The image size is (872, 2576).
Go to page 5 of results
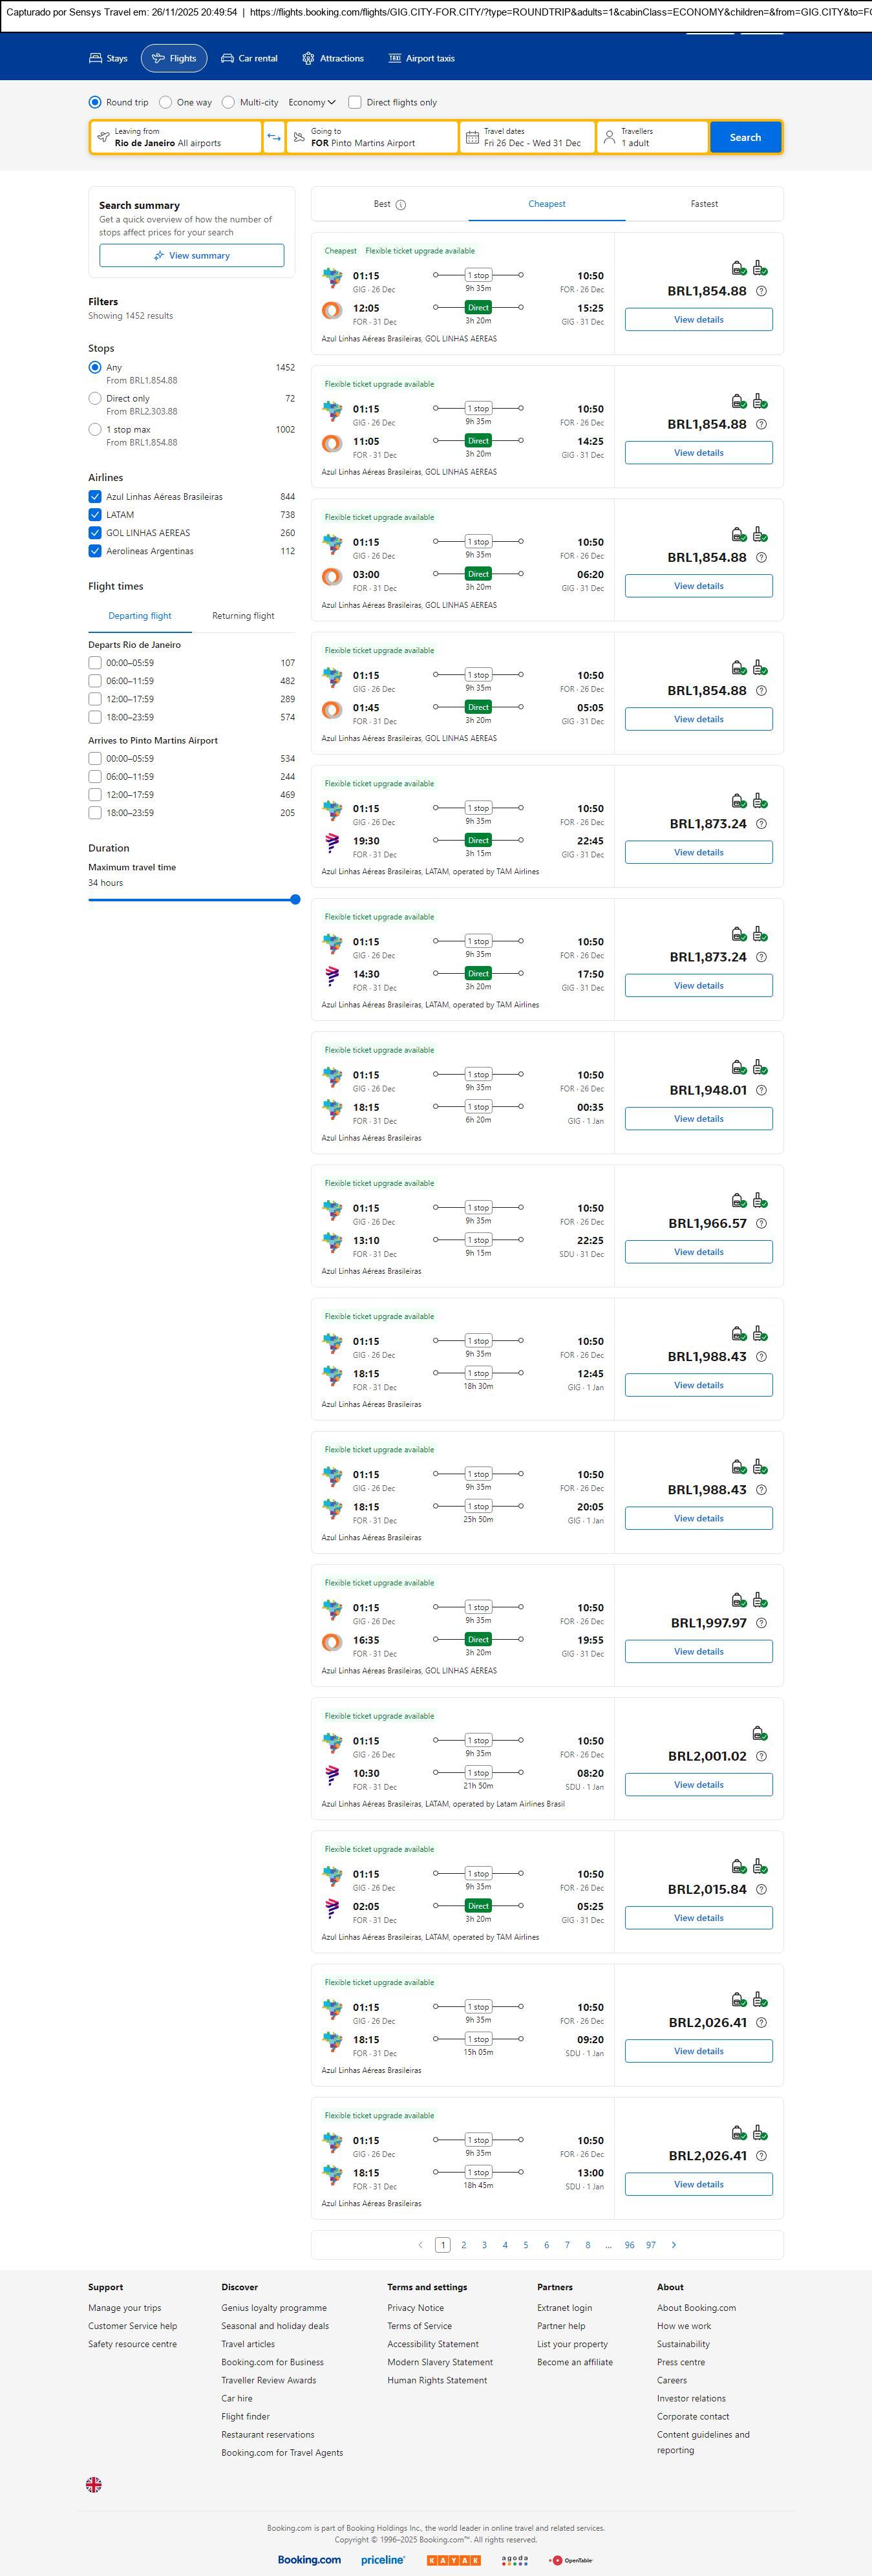pyautogui.click(x=526, y=2244)
